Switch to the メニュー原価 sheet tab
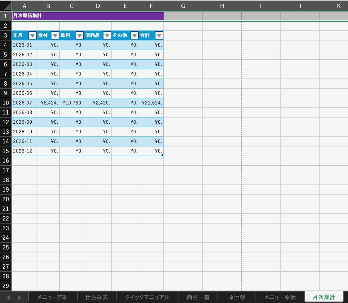The image size is (348, 303). click(x=280, y=297)
